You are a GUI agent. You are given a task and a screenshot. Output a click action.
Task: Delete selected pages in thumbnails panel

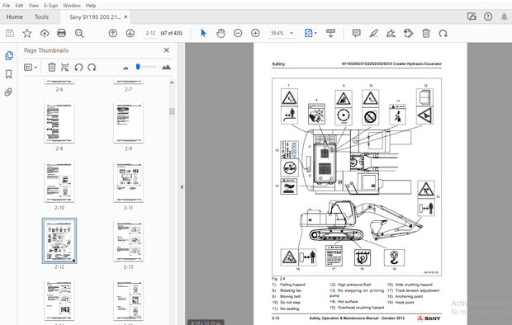click(51, 67)
